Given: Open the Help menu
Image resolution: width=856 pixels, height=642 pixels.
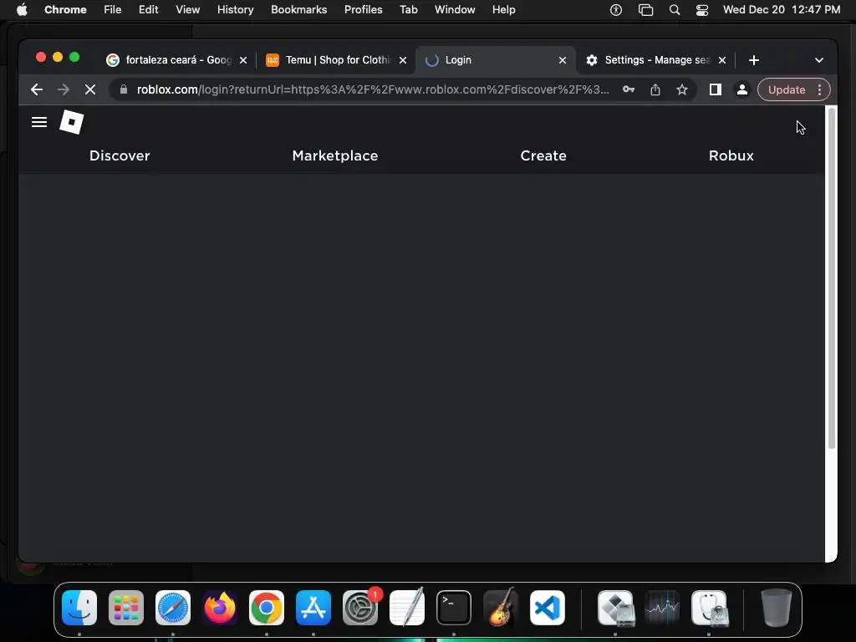Looking at the screenshot, I should coord(503,9).
